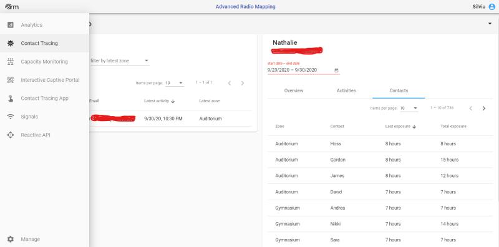Image resolution: width=499 pixels, height=247 pixels.
Task: Open the date range calendar picker
Action: (336, 70)
